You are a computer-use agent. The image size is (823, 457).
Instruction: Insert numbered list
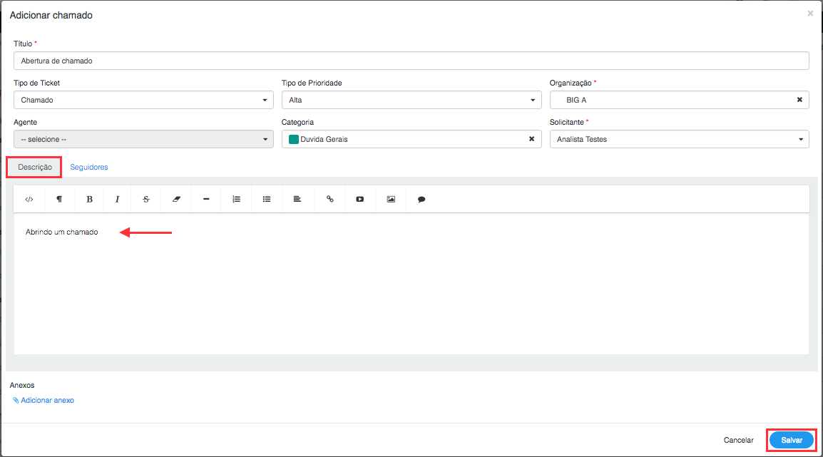click(237, 200)
